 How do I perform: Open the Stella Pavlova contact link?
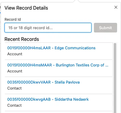[x=43, y=82]
